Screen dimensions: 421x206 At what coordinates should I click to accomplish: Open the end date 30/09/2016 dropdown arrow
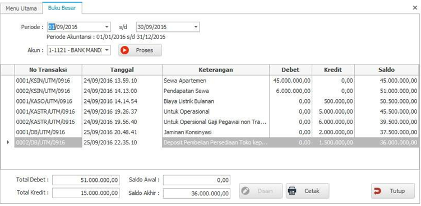[x=196, y=27]
